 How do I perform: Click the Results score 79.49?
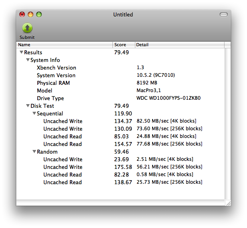[x=121, y=52]
